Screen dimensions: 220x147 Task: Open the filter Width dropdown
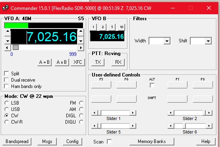tap(167, 41)
